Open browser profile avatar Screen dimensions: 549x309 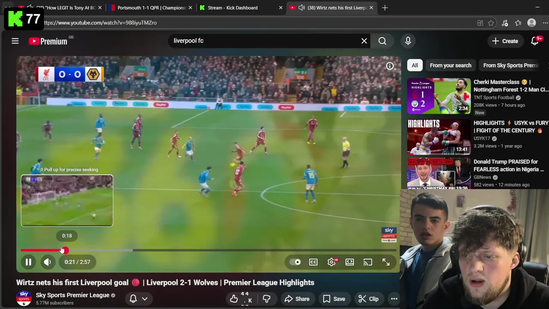(532, 23)
